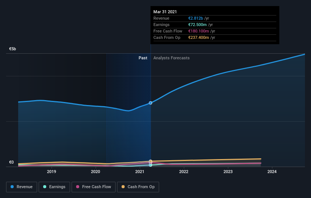Toggle the Earnings legend series
This screenshot has height=198, width=311.
click(x=54, y=187)
